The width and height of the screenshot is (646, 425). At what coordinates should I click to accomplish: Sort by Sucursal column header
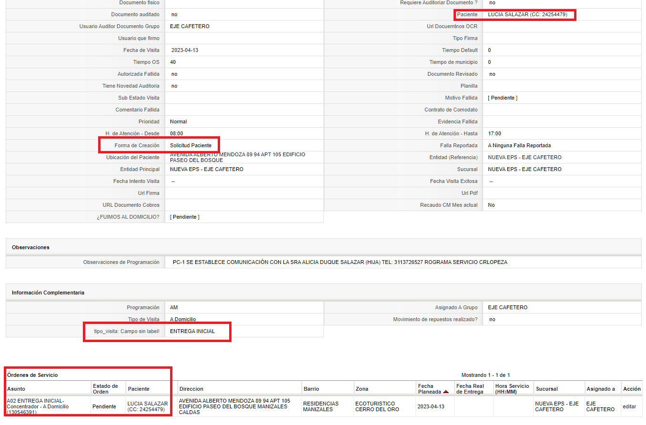pyautogui.click(x=546, y=389)
